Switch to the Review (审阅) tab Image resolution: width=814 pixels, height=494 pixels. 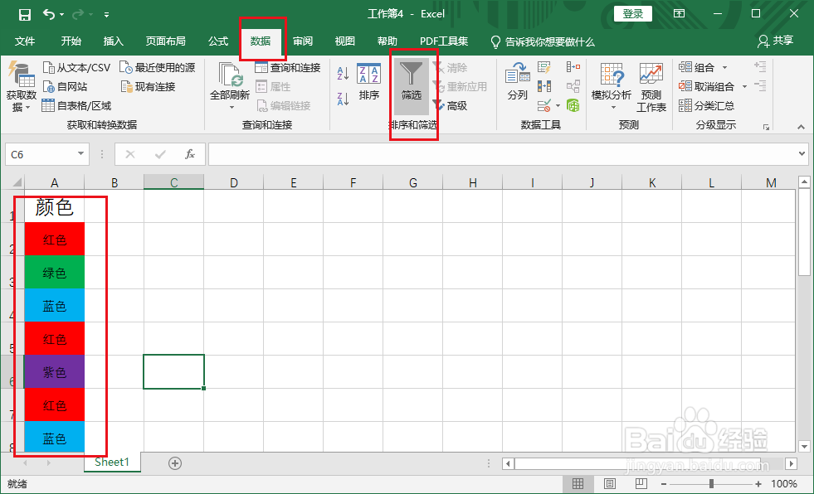tap(303, 41)
